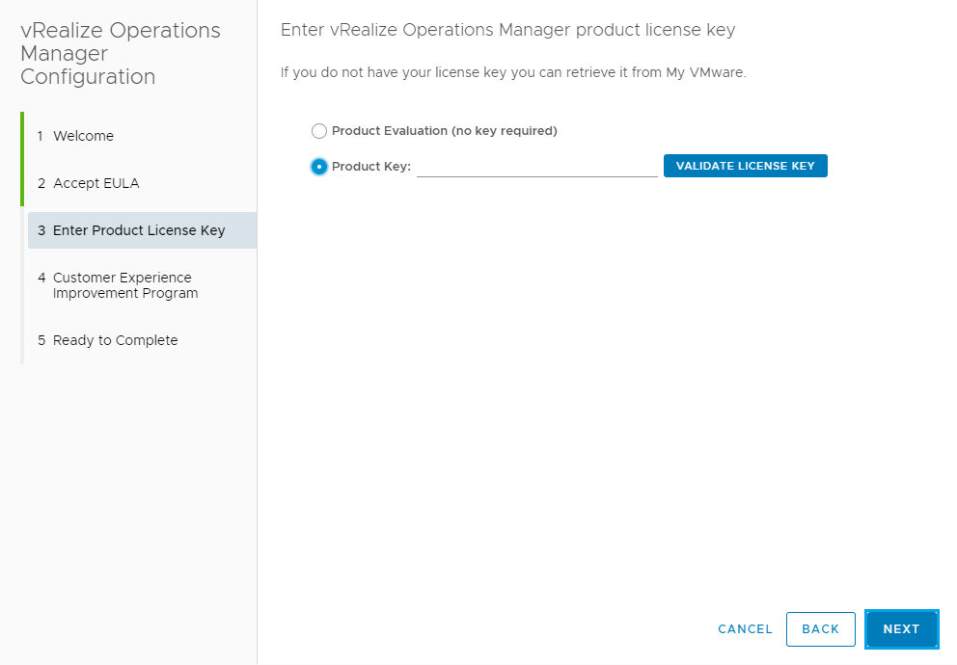
Task: Click the 'Product Evaluation (no key required)' label
Action: point(444,131)
